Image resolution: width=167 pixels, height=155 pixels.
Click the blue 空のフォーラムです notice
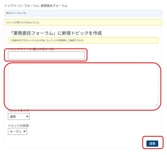[83, 13]
